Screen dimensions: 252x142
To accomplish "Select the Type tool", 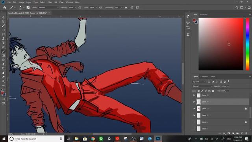I will click(3, 43).
